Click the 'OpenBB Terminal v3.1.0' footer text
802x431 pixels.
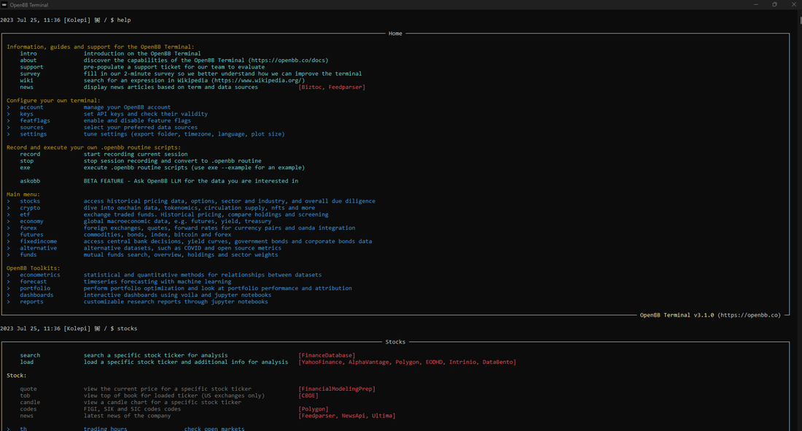tap(677, 315)
